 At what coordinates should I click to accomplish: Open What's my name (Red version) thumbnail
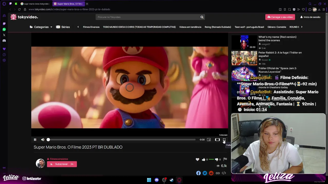[x=244, y=42]
